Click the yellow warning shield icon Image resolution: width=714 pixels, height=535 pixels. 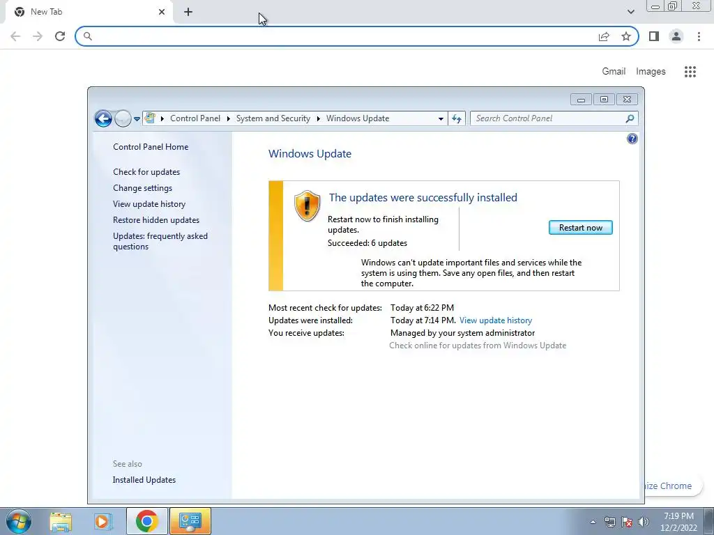point(307,206)
